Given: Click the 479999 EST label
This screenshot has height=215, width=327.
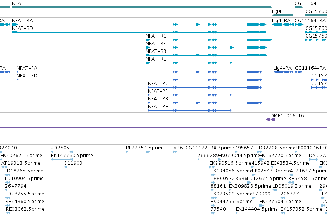Looking at the screenshot, I should click(x=261, y=194).
